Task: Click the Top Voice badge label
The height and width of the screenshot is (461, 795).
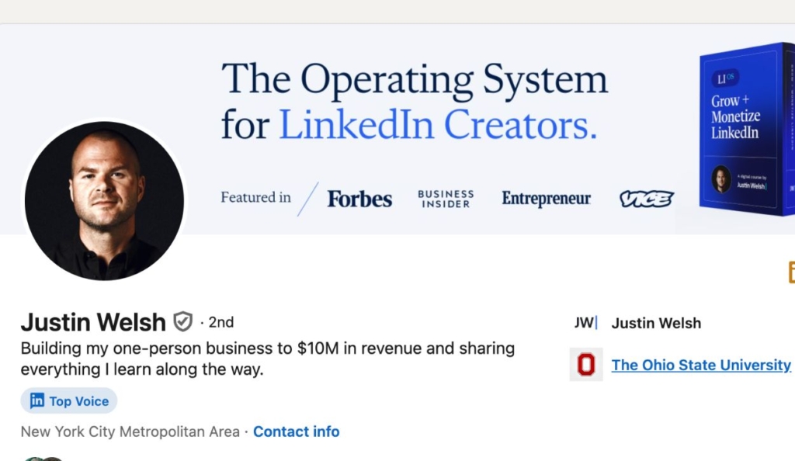Action: [78, 401]
